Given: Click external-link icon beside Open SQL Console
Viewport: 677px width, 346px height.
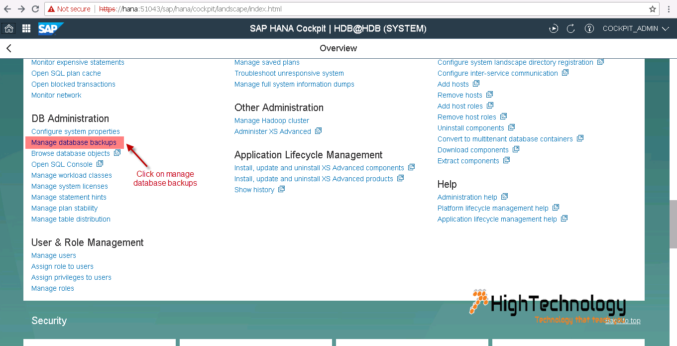Looking at the screenshot, I should click(x=100, y=164).
